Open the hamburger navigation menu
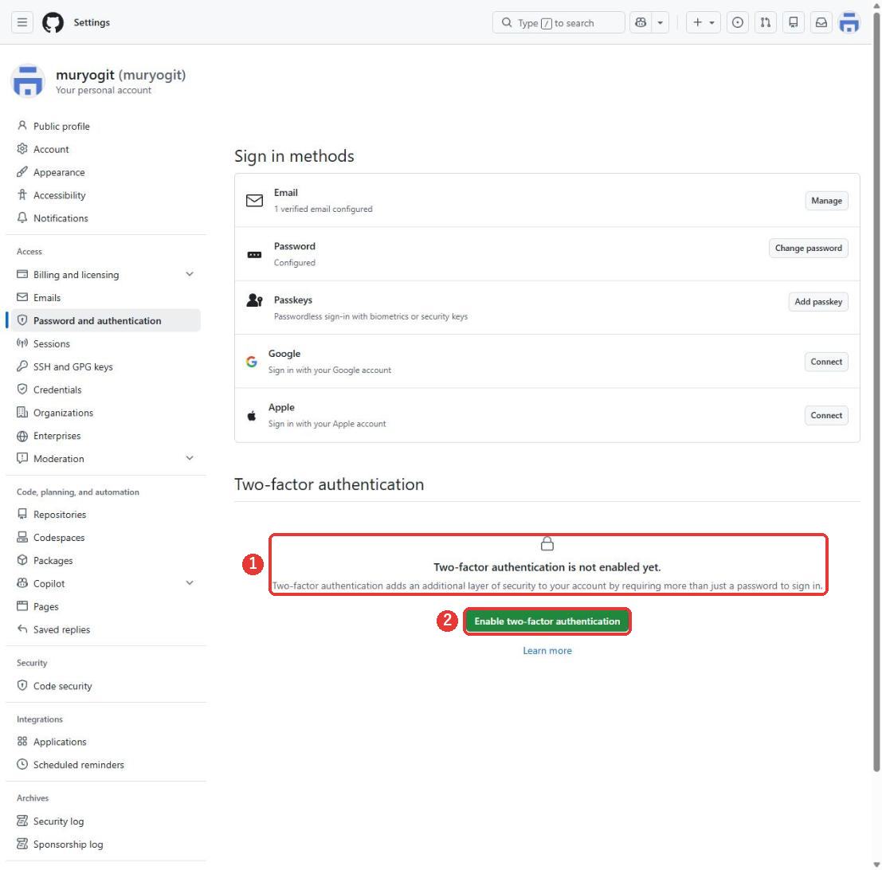 pos(22,22)
